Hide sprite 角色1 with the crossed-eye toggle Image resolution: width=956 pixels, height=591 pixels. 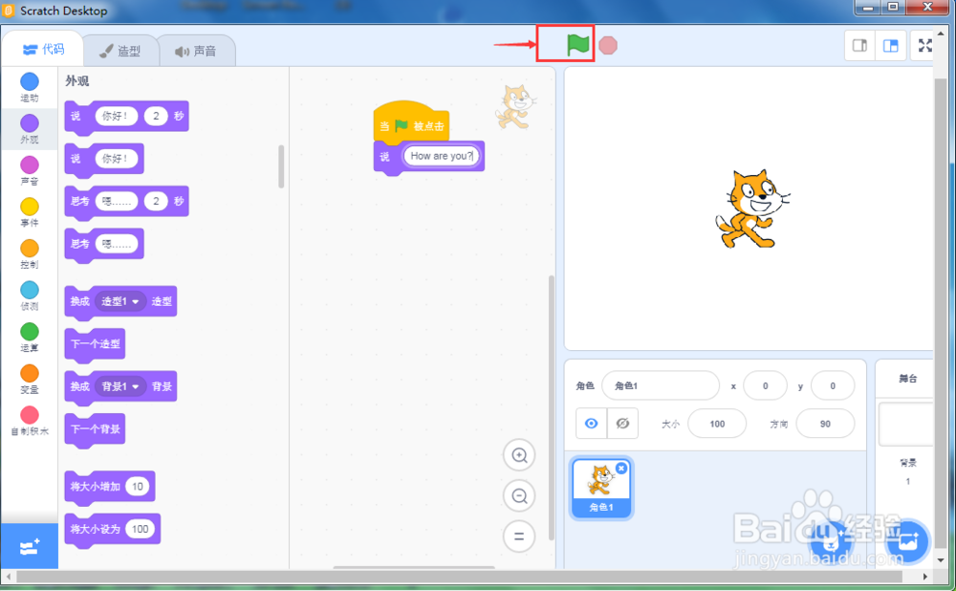pos(622,423)
